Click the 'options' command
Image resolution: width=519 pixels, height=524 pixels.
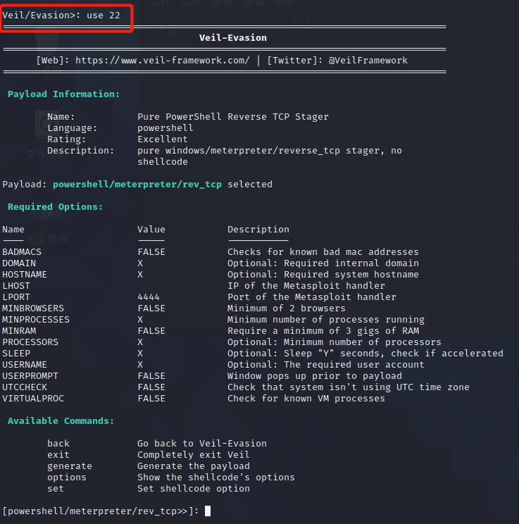(66, 478)
